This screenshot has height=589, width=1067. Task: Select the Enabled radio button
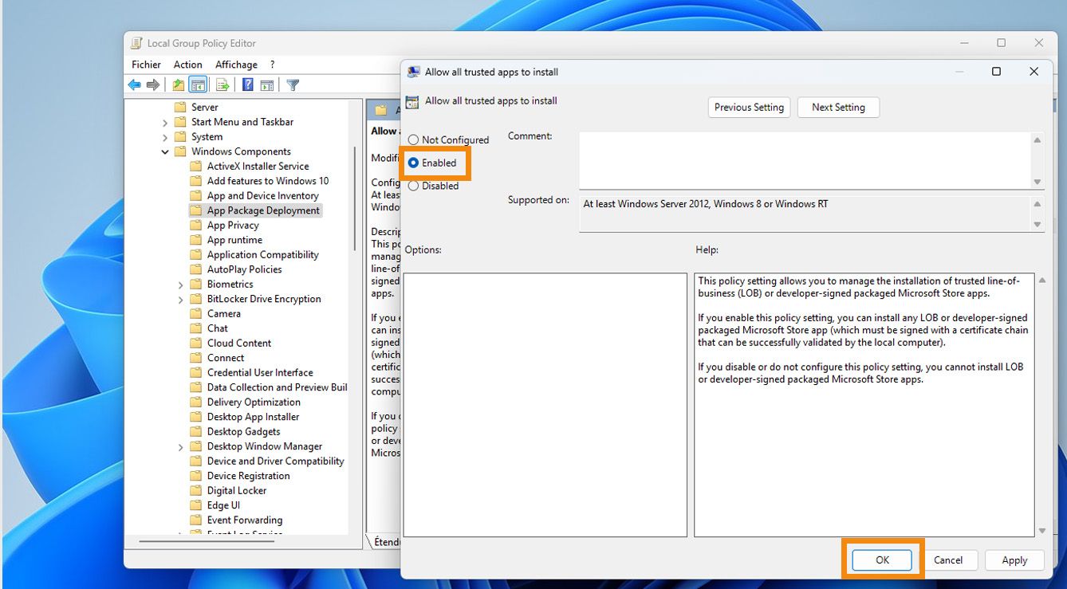click(x=413, y=163)
